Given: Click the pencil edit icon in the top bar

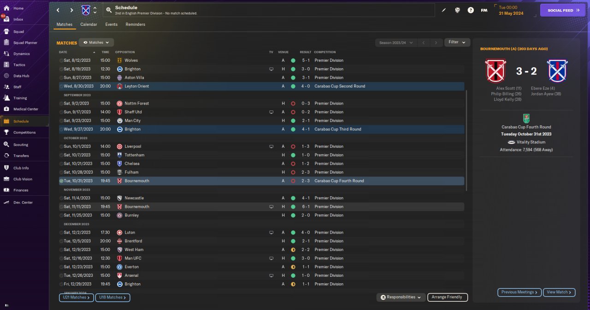Looking at the screenshot, I should pos(444,10).
